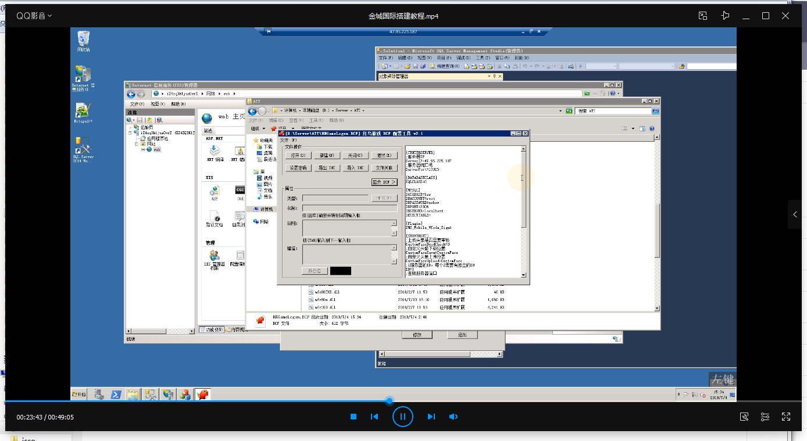Click the BCP config text scrollbar down arrow
Viewport: 807px width, 441px height.
pyautogui.click(x=523, y=275)
